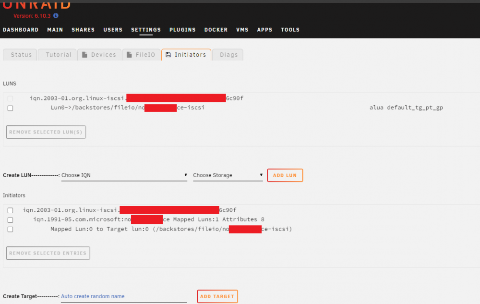Go to the VMs page

[x=242, y=30]
